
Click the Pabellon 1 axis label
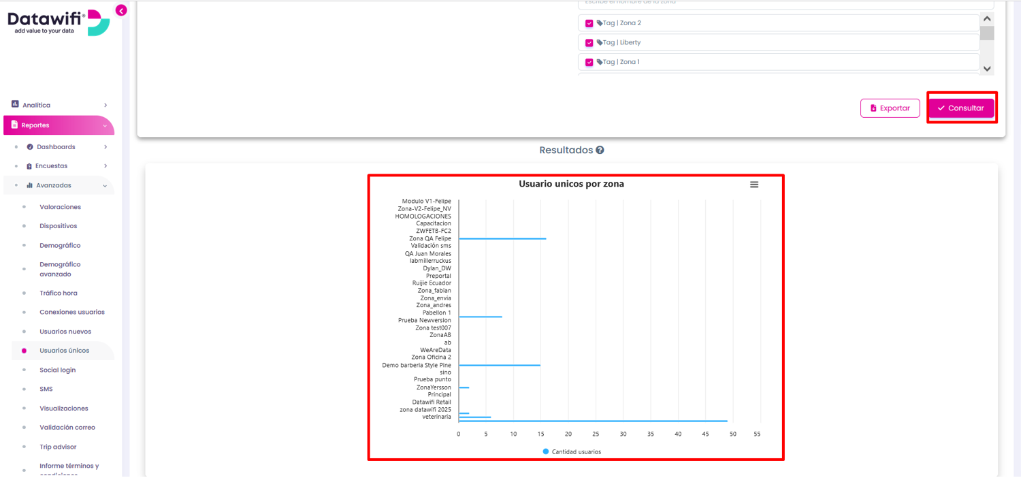(x=436, y=313)
